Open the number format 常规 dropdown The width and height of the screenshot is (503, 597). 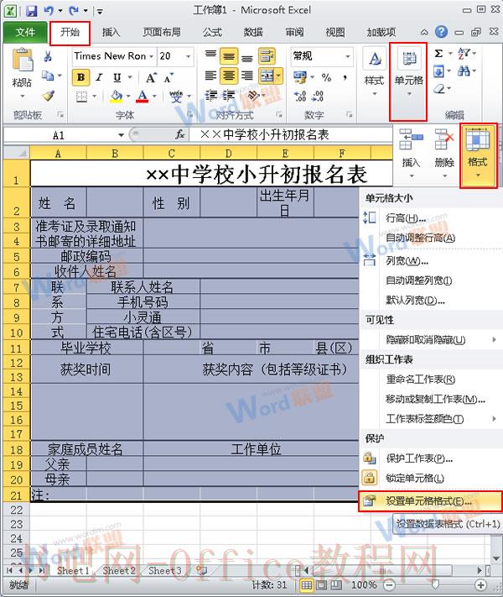348,56
